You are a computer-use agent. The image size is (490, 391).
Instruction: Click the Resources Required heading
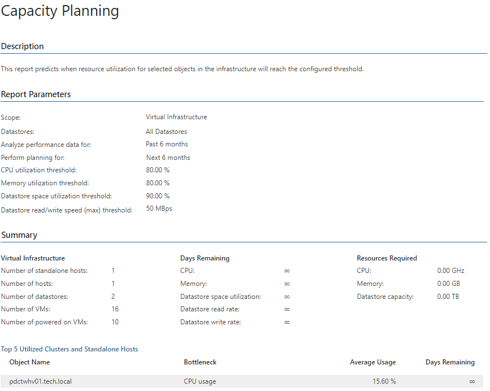point(387,258)
